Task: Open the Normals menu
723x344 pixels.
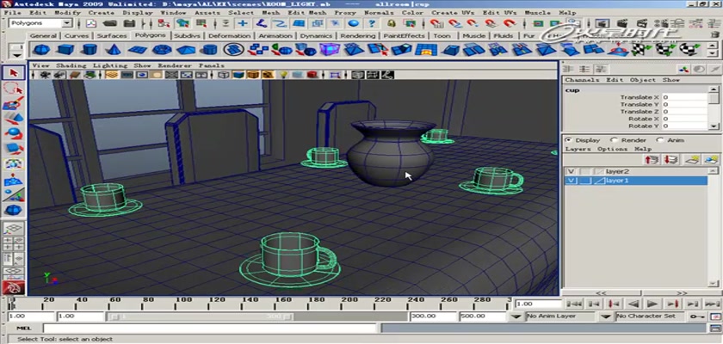Action: pyautogui.click(x=380, y=12)
